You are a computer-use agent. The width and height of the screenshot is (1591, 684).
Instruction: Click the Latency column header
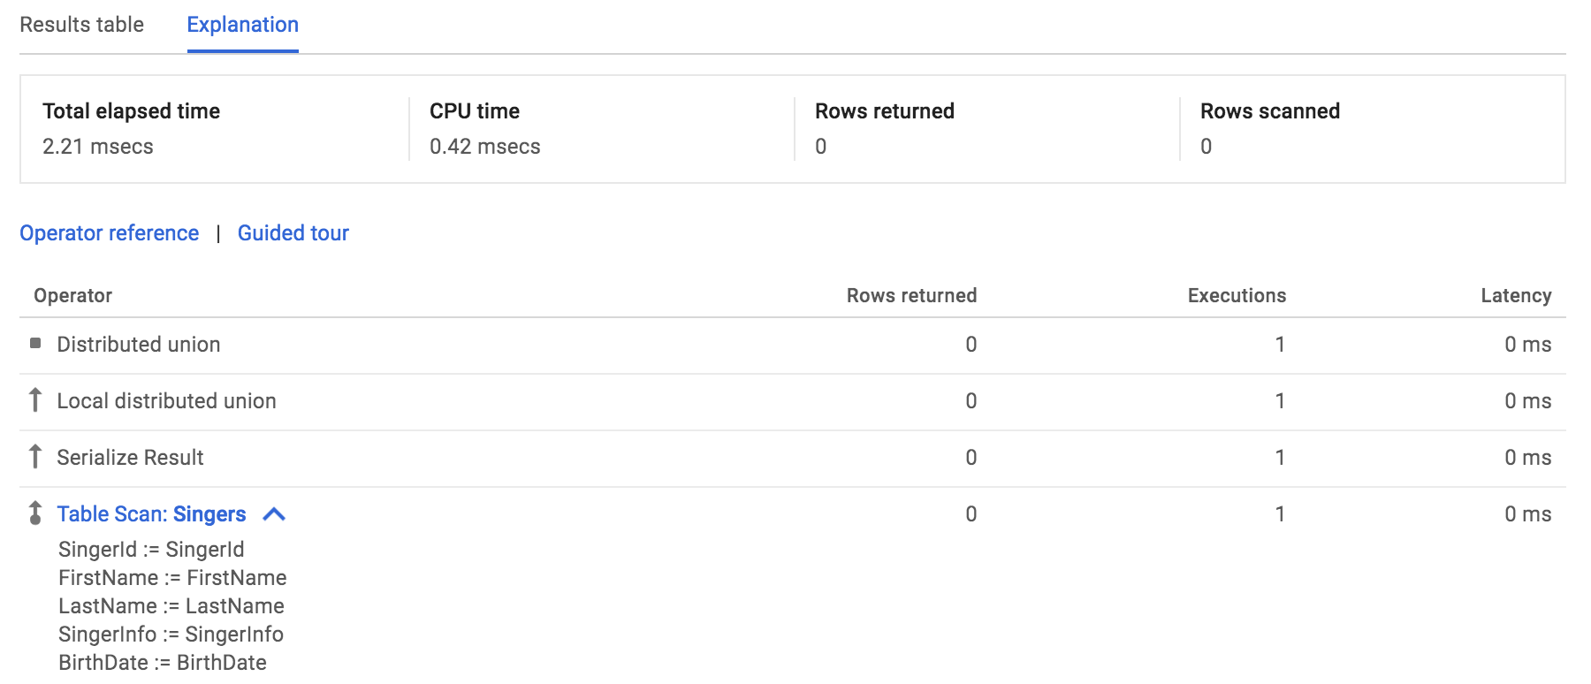(x=1516, y=296)
